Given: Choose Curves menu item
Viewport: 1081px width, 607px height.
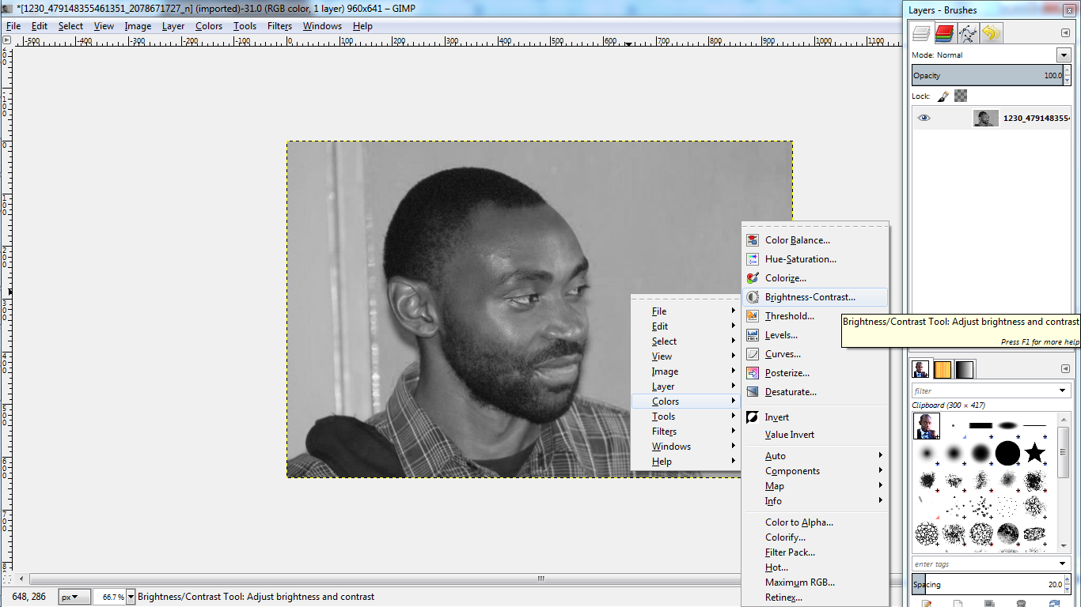Looking at the screenshot, I should (815, 354).
